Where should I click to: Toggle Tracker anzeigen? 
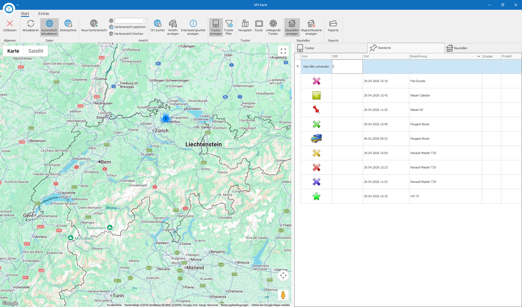pos(216,27)
